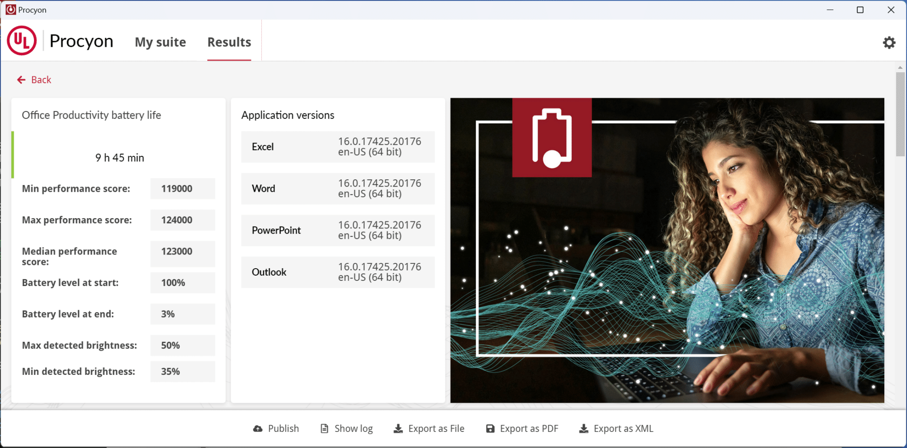Maximize the Procyon window
This screenshot has width=907, height=448.
pos(860,9)
